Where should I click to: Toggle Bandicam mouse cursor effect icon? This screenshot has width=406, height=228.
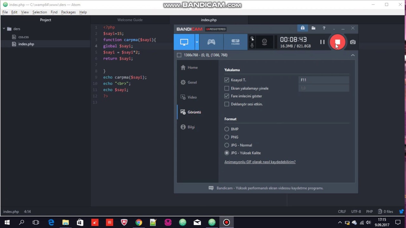(x=252, y=39)
